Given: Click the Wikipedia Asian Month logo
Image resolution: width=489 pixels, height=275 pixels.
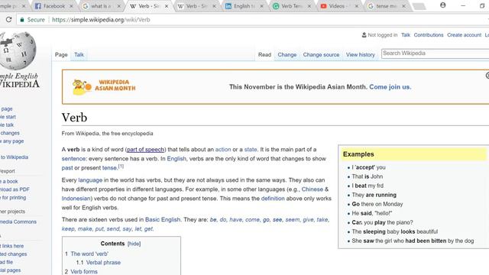Looking at the screenshot, I should (104, 86).
